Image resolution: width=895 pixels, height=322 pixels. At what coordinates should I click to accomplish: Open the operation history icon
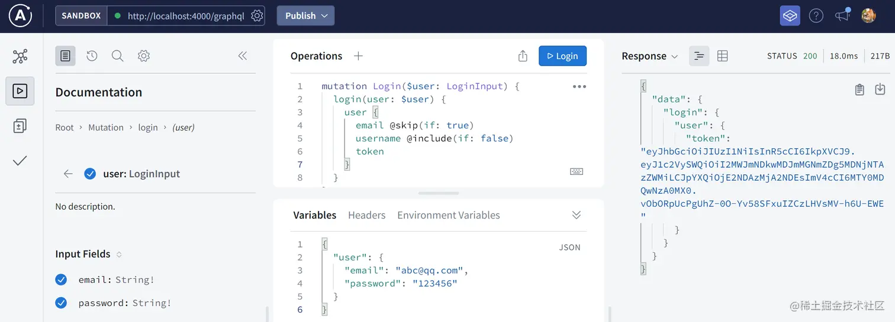coord(92,56)
